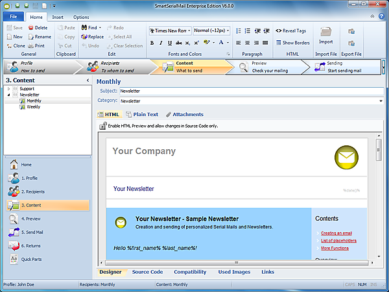
Task: Click the editor vertical scrollbar thumb
Action: pyautogui.click(x=379, y=150)
